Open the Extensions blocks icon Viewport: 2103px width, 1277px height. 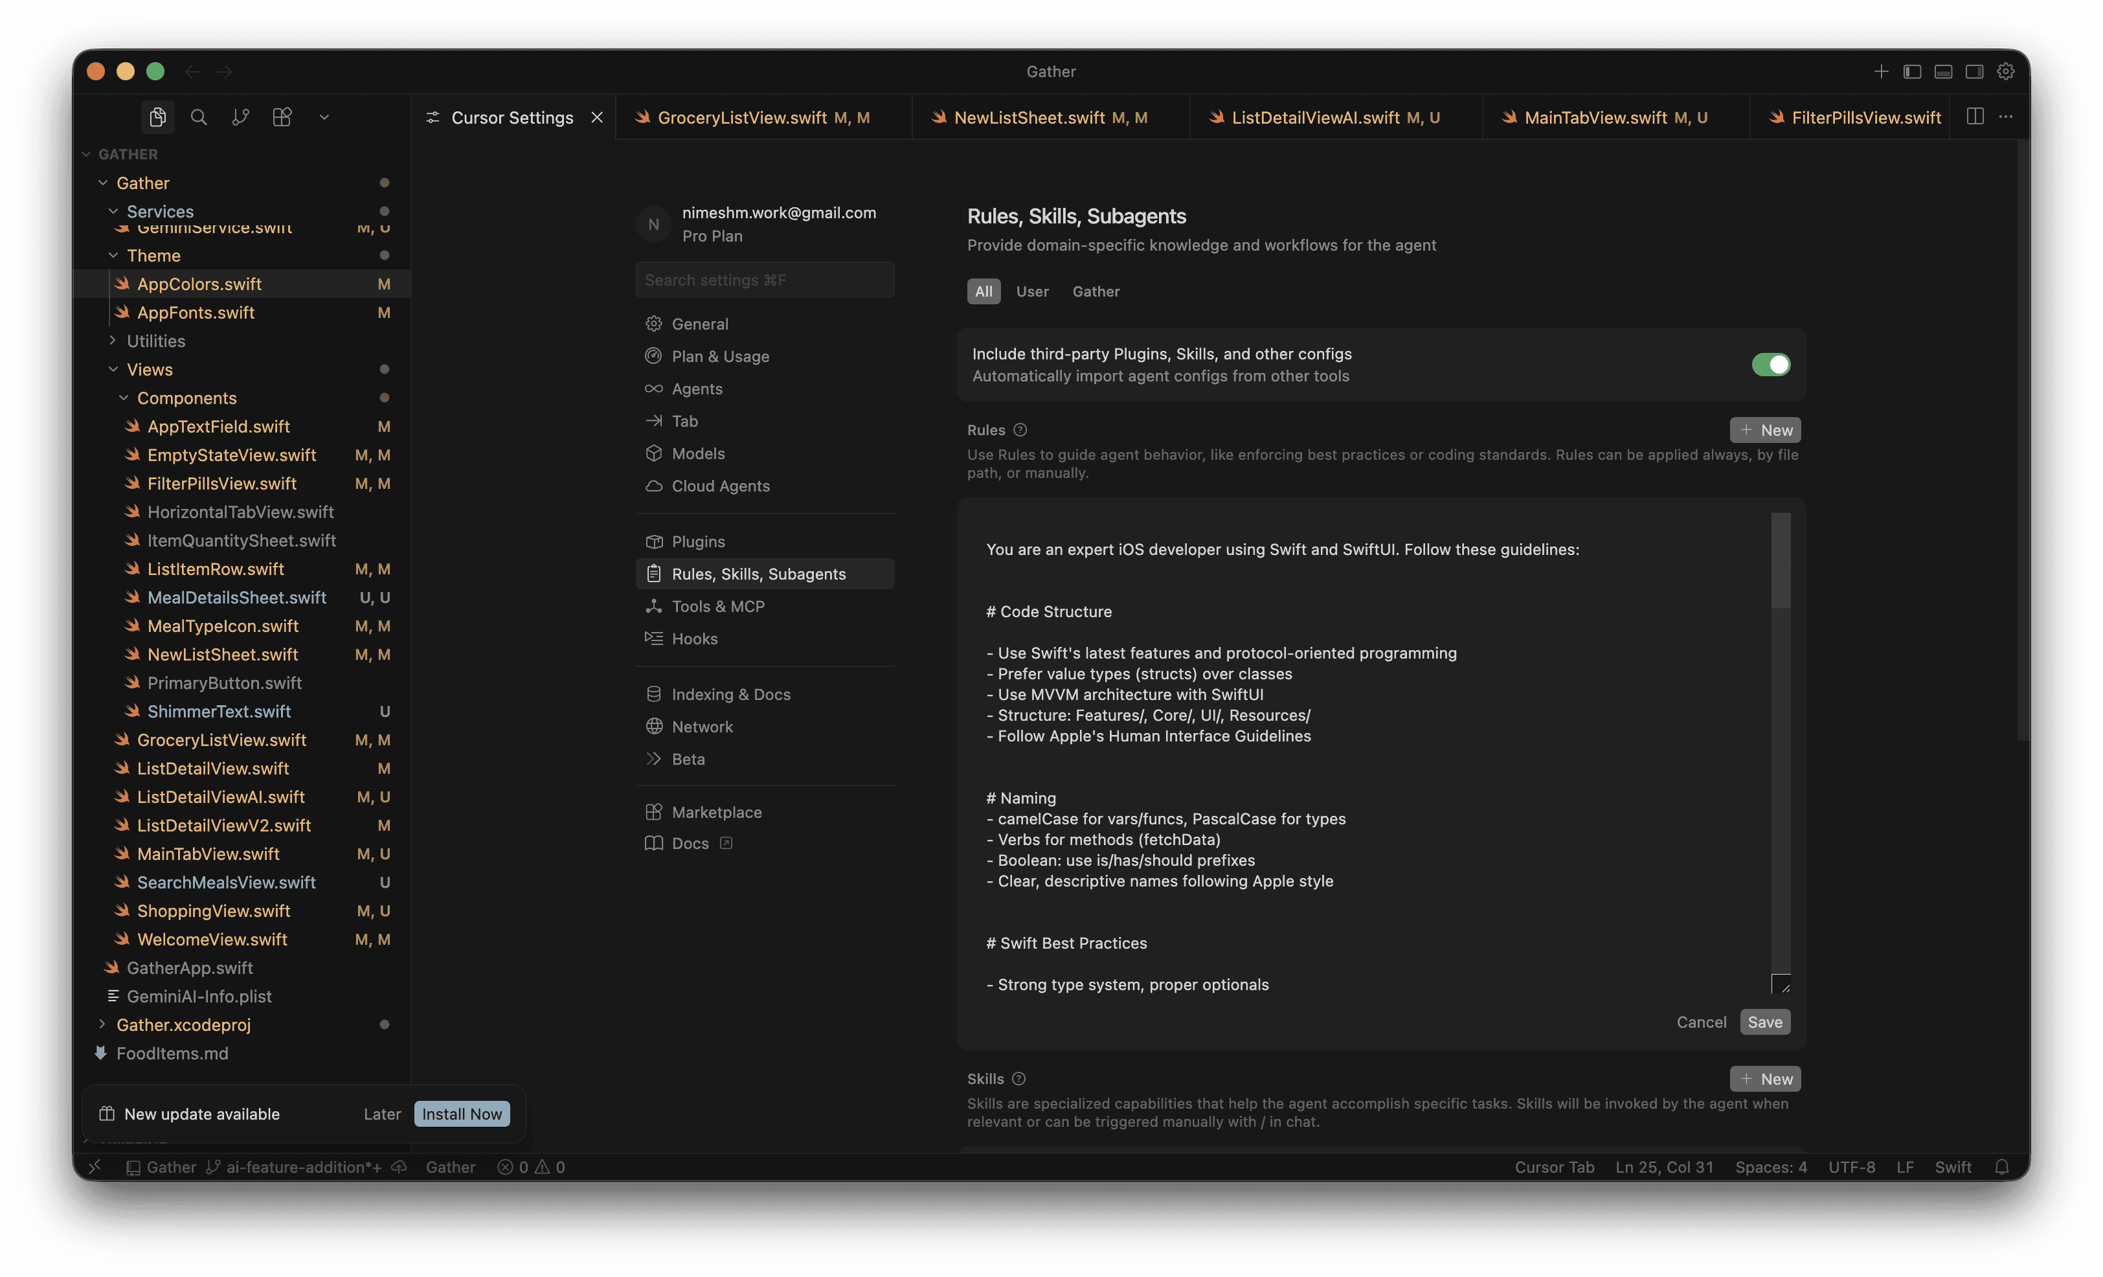click(282, 117)
